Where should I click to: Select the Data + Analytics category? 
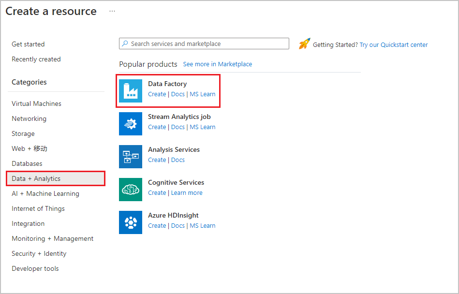[x=36, y=178]
